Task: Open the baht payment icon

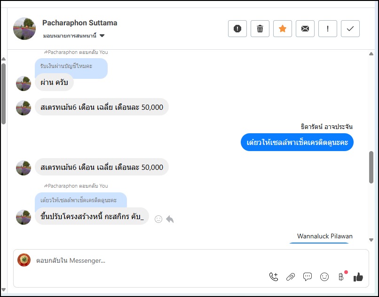Action: pos(341,277)
